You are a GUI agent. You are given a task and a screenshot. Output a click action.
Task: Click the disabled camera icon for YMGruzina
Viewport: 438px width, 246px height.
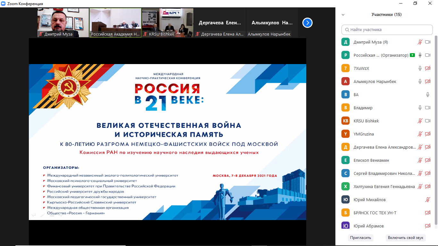[x=428, y=134]
